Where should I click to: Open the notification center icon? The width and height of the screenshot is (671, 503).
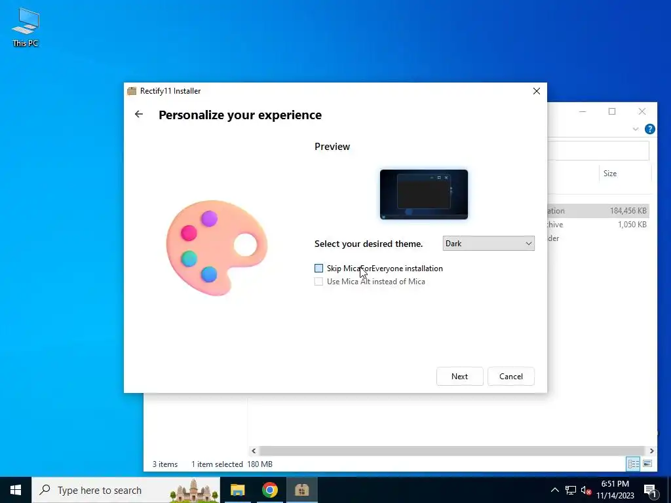(x=650, y=491)
